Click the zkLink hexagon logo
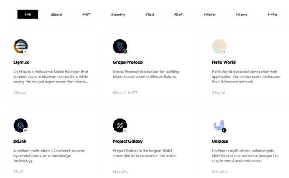Image resolution: width=289 pixels, height=178 pixels. click(20, 125)
